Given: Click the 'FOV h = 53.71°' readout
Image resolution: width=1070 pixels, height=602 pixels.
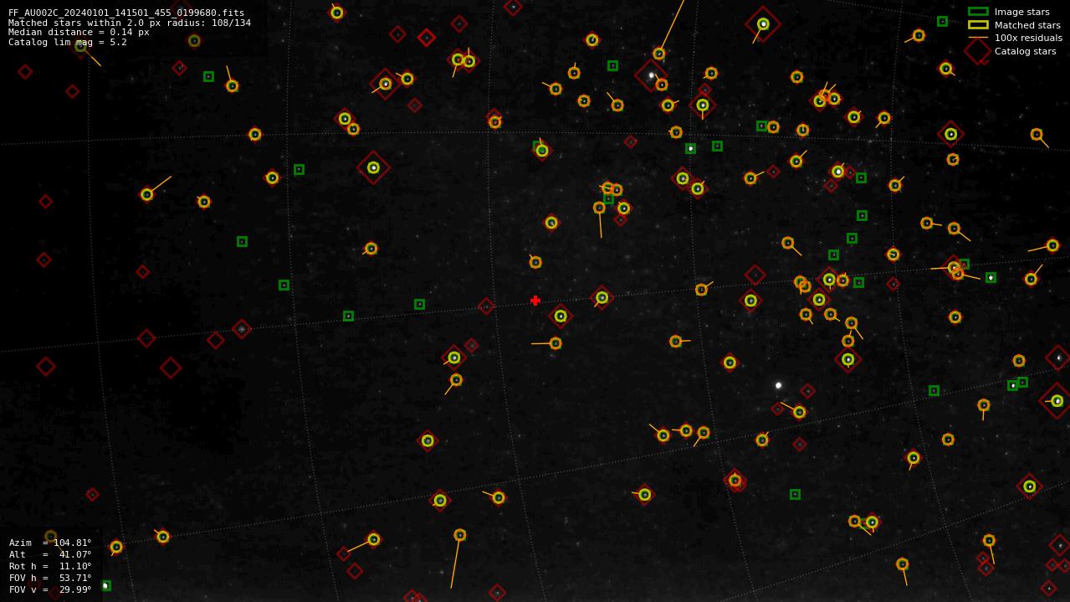Looking at the screenshot, I should pyautogui.click(x=50, y=578).
